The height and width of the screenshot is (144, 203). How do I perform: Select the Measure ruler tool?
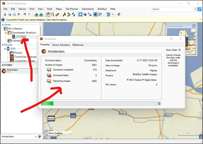click(57, 14)
